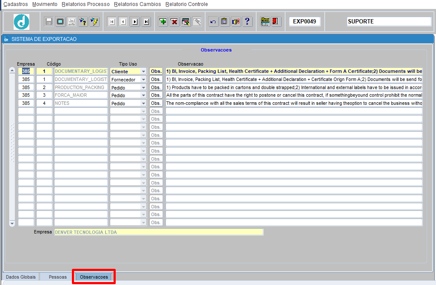
Task: Open the Movimento menu
Action: (45, 4)
